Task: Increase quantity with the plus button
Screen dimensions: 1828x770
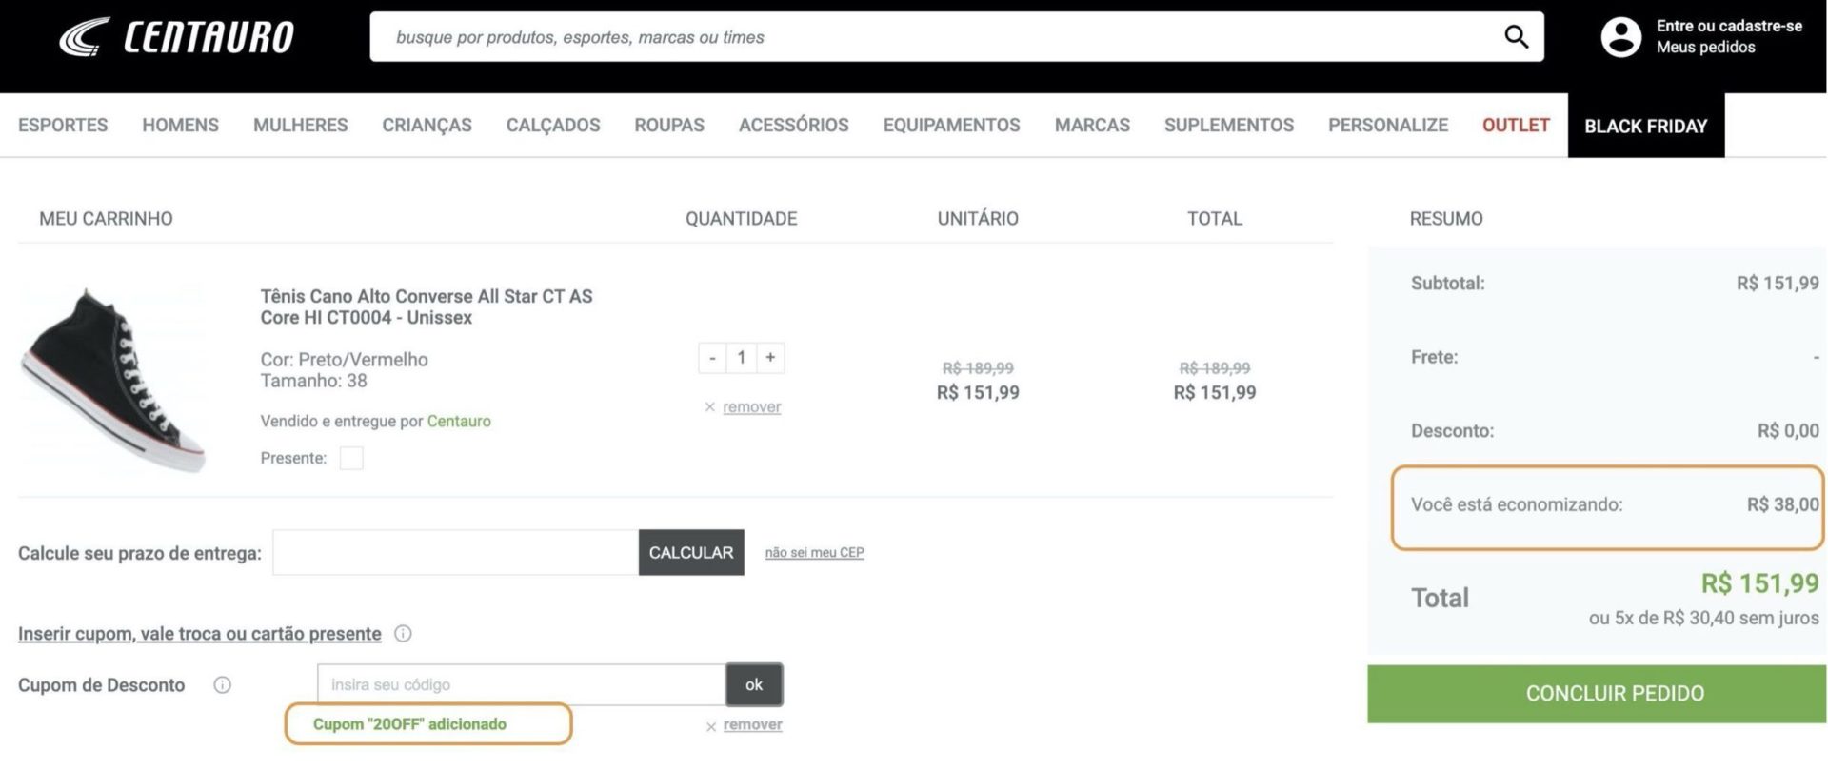Action: (770, 358)
